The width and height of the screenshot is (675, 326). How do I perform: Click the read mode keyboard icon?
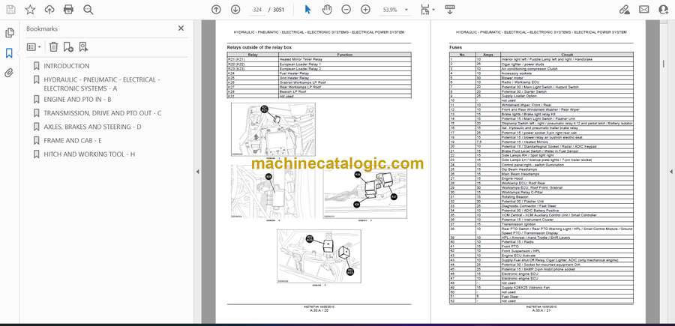pyautogui.click(x=450, y=10)
